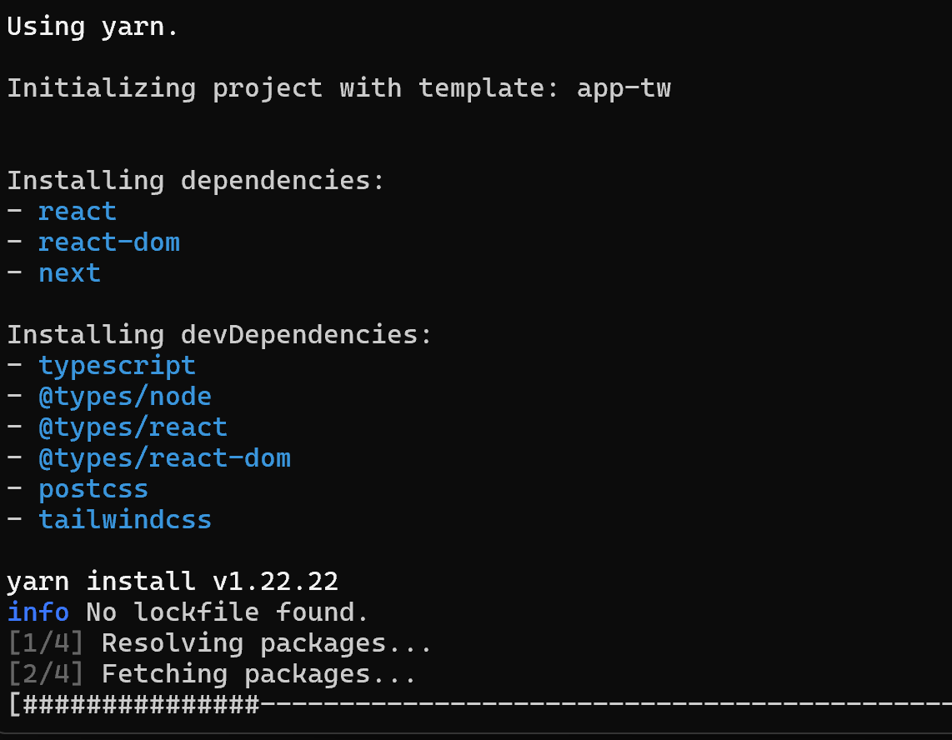
Task: Click the 'react' dependency name
Action: tap(77, 212)
